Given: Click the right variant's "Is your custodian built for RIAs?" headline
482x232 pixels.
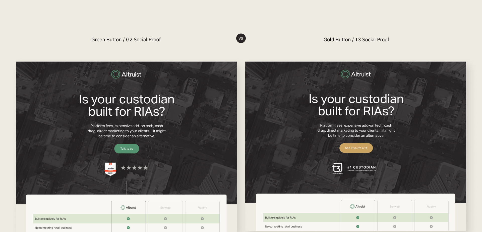Looking at the screenshot, I should click(356, 105).
